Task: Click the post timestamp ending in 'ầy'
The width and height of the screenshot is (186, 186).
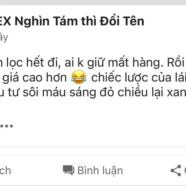Action: tap(4, 38)
